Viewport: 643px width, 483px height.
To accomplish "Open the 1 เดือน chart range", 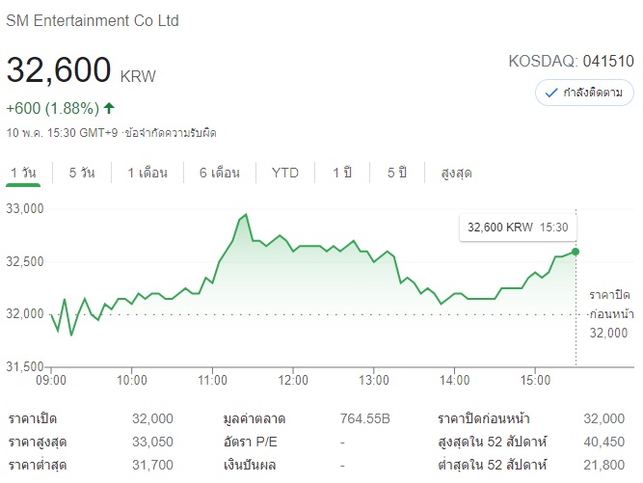I will pos(147,173).
